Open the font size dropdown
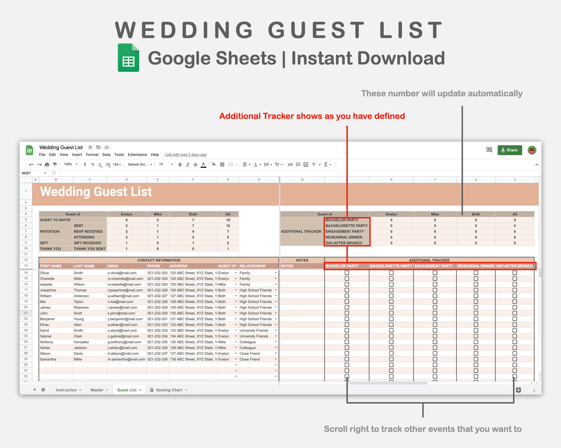This screenshot has height=448, width=561. [165, 164]
